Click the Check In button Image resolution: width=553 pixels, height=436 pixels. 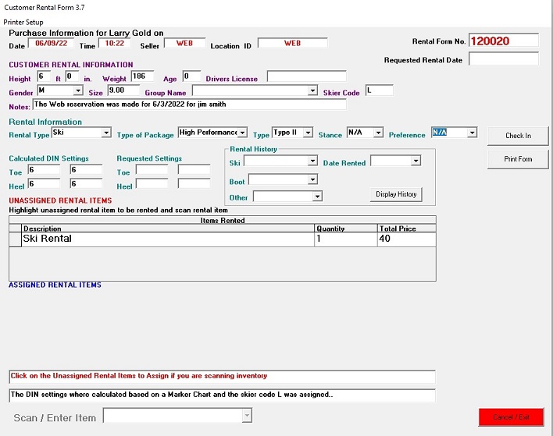(x=518, y=136)
